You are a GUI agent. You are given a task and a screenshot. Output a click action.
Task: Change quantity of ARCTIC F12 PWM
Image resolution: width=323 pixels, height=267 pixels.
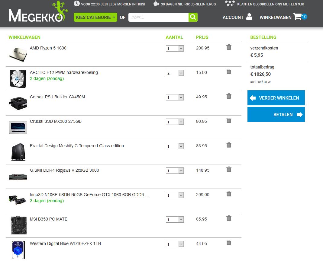pyautogui.click(x=175, y=73)
